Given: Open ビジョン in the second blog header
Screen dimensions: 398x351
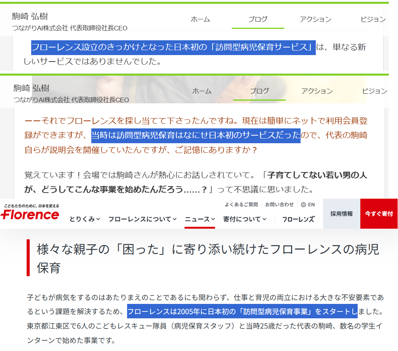Looking at the screenshot, I should pyautogui.click(x=375, y=91).
